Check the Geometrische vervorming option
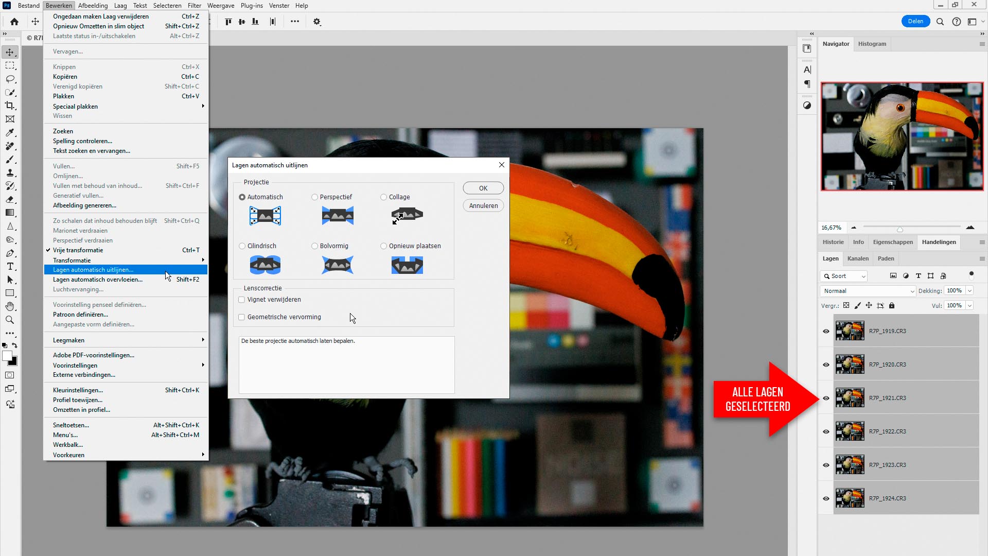988x556 pixels. coord(242,317)
